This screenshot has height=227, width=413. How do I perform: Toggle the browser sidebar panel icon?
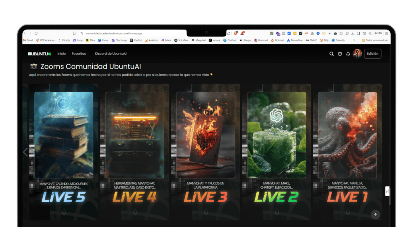(359, 33)
